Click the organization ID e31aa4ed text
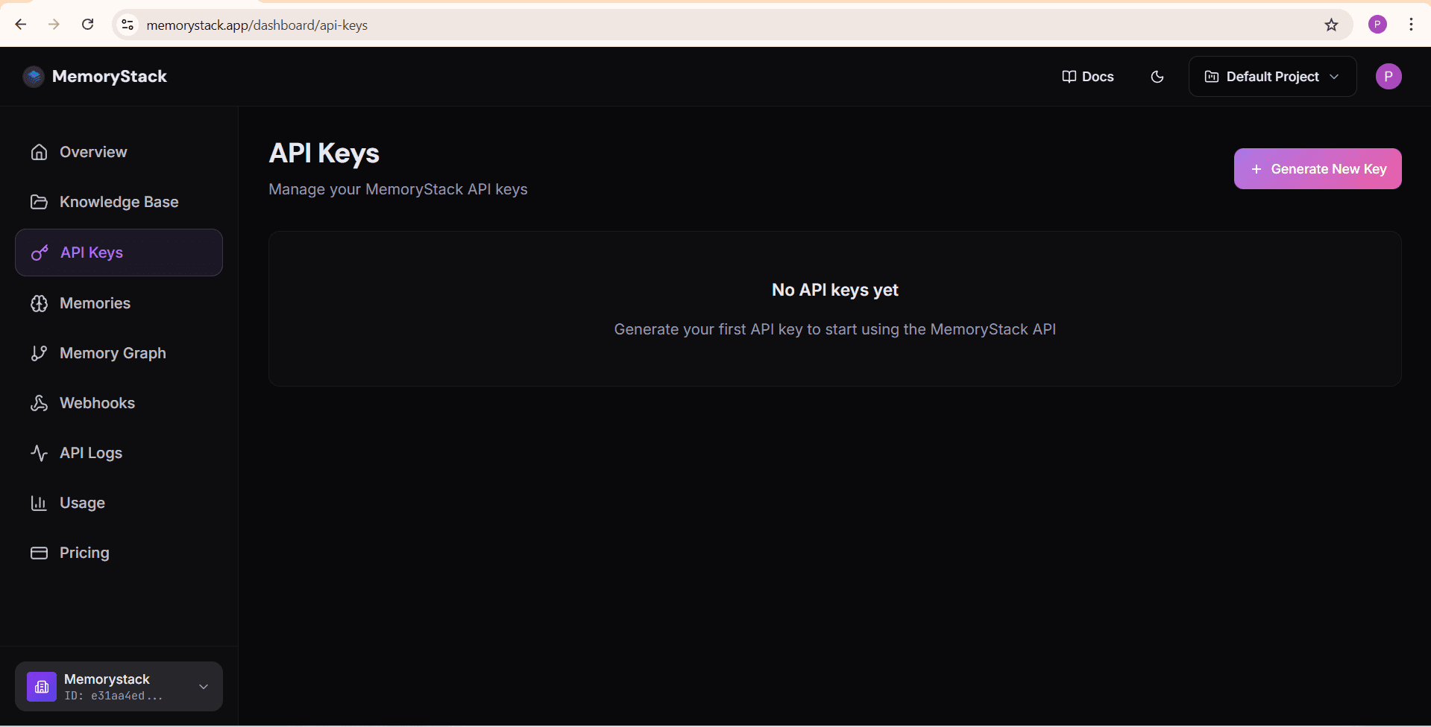The height and width of the screenshot is (727, 1431). tap(113, 696)
